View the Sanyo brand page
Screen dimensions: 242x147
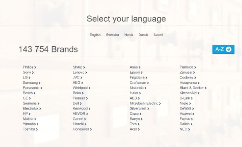pos(136,119)
